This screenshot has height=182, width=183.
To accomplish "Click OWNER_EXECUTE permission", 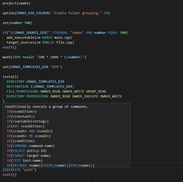I will coord(85,96).
